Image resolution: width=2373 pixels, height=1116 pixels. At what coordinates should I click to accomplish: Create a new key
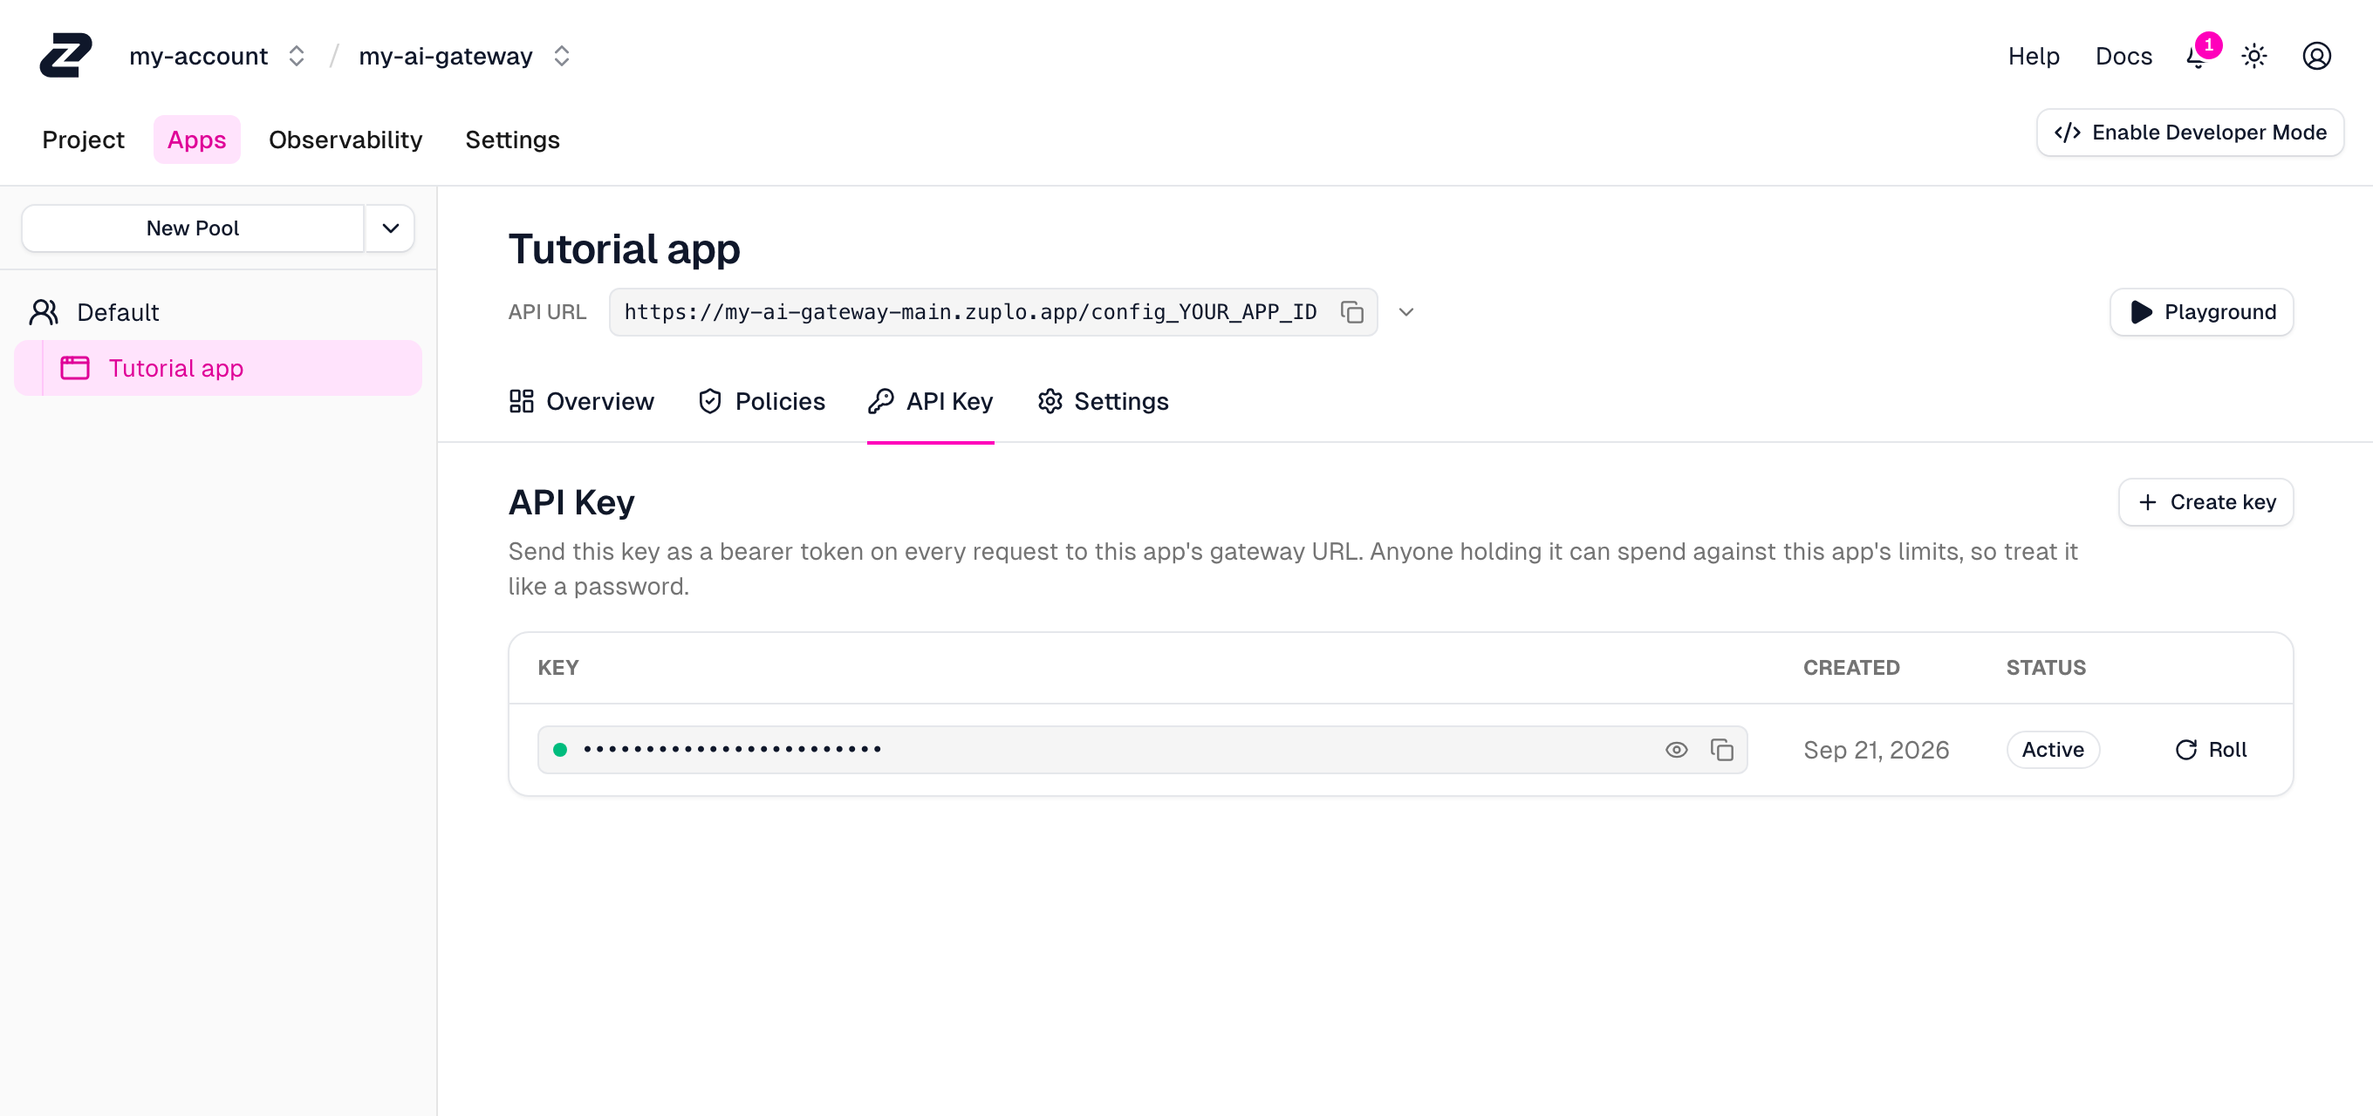2206,502
